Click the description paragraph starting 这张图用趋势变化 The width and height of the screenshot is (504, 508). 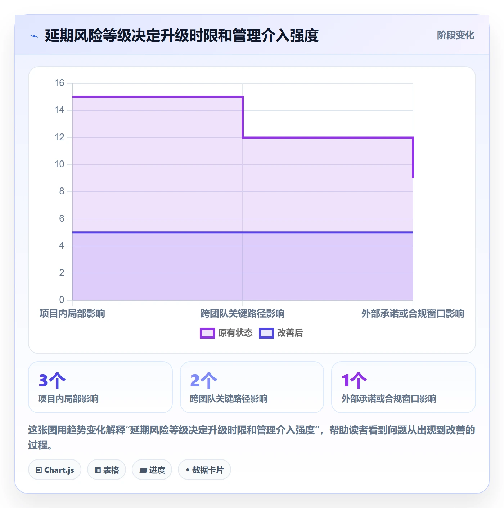(x=252, y=437)
